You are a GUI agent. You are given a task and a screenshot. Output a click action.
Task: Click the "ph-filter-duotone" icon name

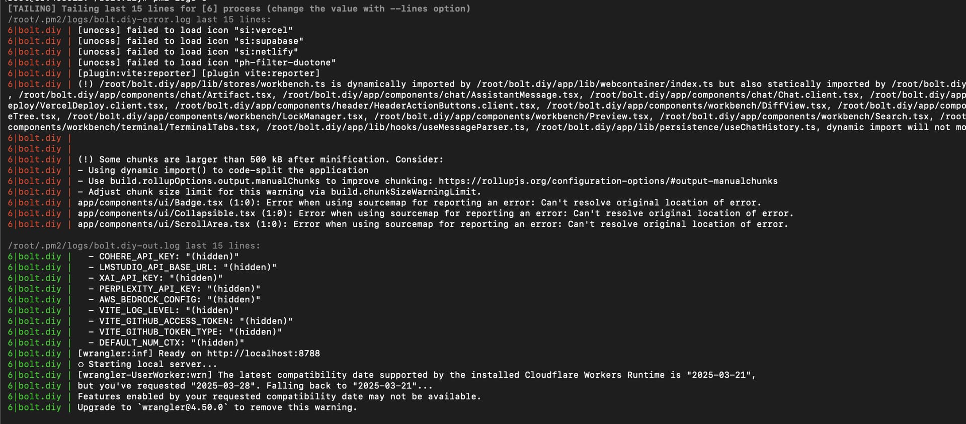(x=285, y=63)
